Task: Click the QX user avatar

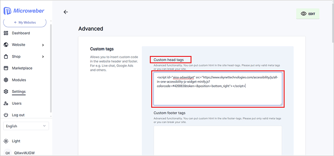Action: 8,153
